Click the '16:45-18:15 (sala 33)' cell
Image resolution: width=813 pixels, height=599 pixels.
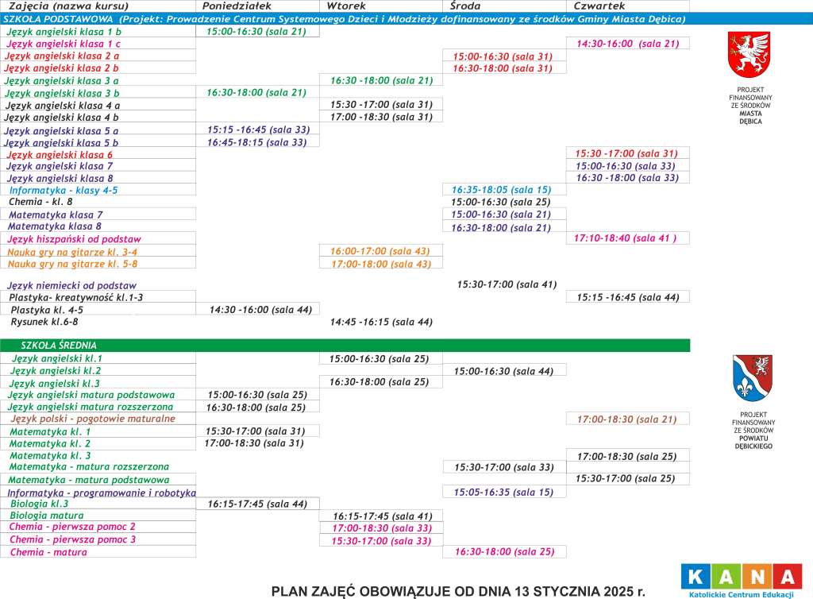point(257,142)
